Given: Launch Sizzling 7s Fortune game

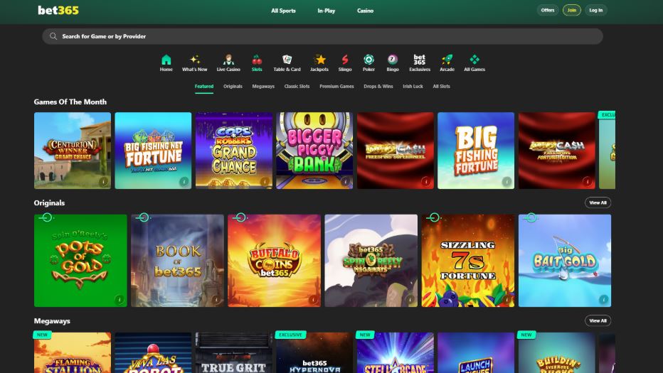Looking at the screenshot, I should (x=467, y=261).
